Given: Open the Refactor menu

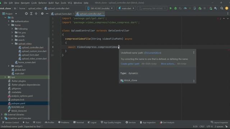Looking at the screenshot, I should tap(42, 3).
